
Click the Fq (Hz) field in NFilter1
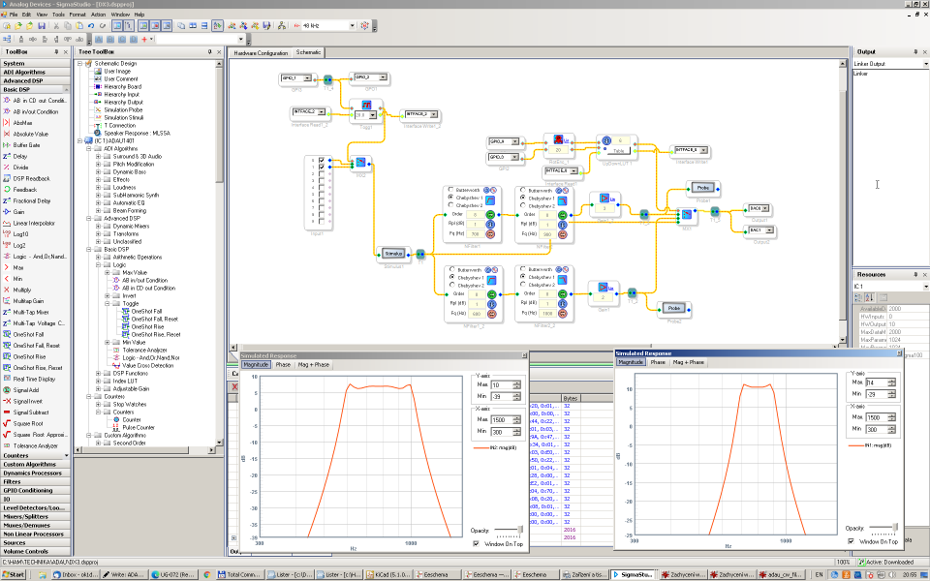click(475, 234)
